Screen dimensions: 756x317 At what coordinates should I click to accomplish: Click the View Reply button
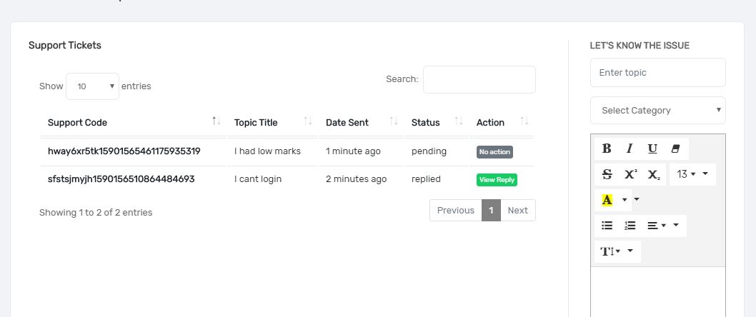point(497,180)
